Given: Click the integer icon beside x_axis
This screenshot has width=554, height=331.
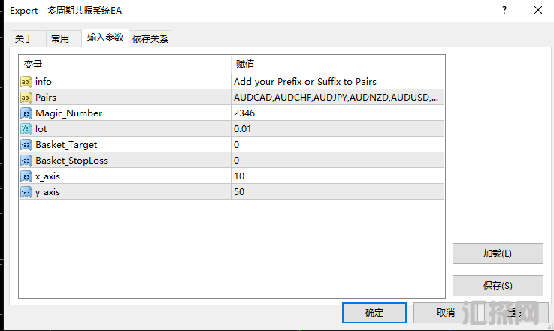Looking at the screenshot, I should [x=26, y=176].
